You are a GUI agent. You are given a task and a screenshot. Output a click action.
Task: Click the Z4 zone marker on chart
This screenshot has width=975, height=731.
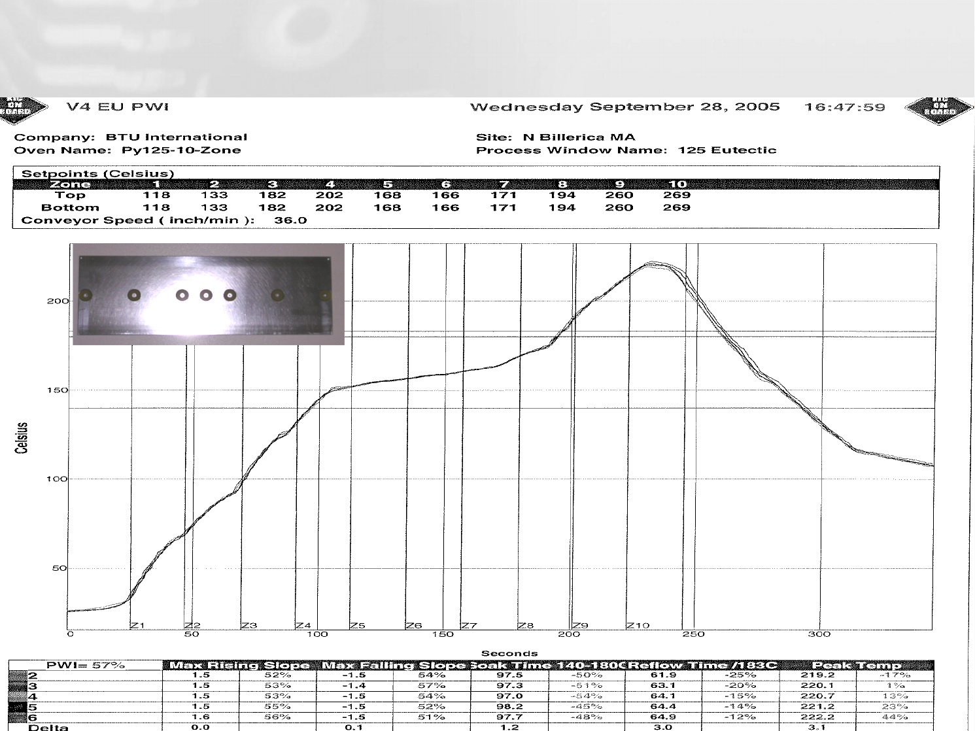pyautogui.click(x=303, y=626)
